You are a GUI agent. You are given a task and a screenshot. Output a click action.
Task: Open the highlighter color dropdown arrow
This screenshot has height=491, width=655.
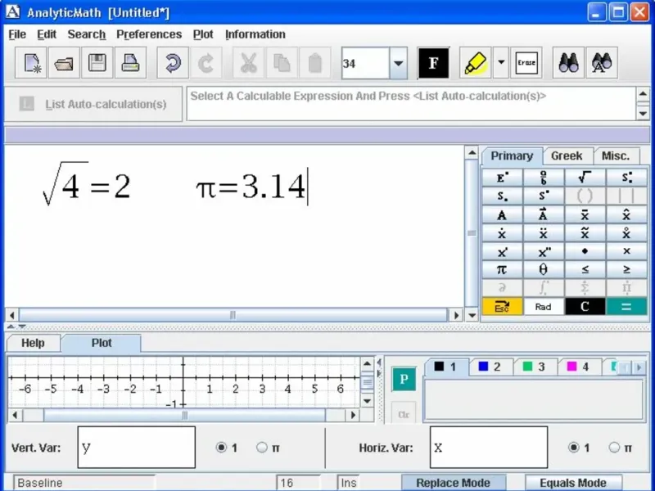[x=501, y=63]
